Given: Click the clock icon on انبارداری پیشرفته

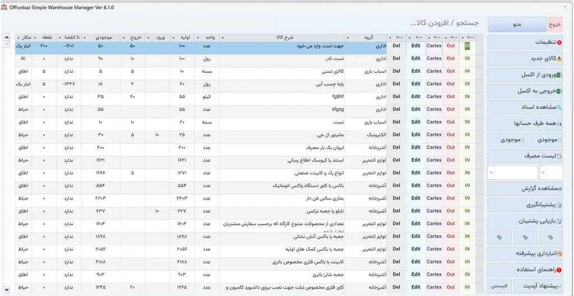Looking at the screenshot, I should pos(559,253).
